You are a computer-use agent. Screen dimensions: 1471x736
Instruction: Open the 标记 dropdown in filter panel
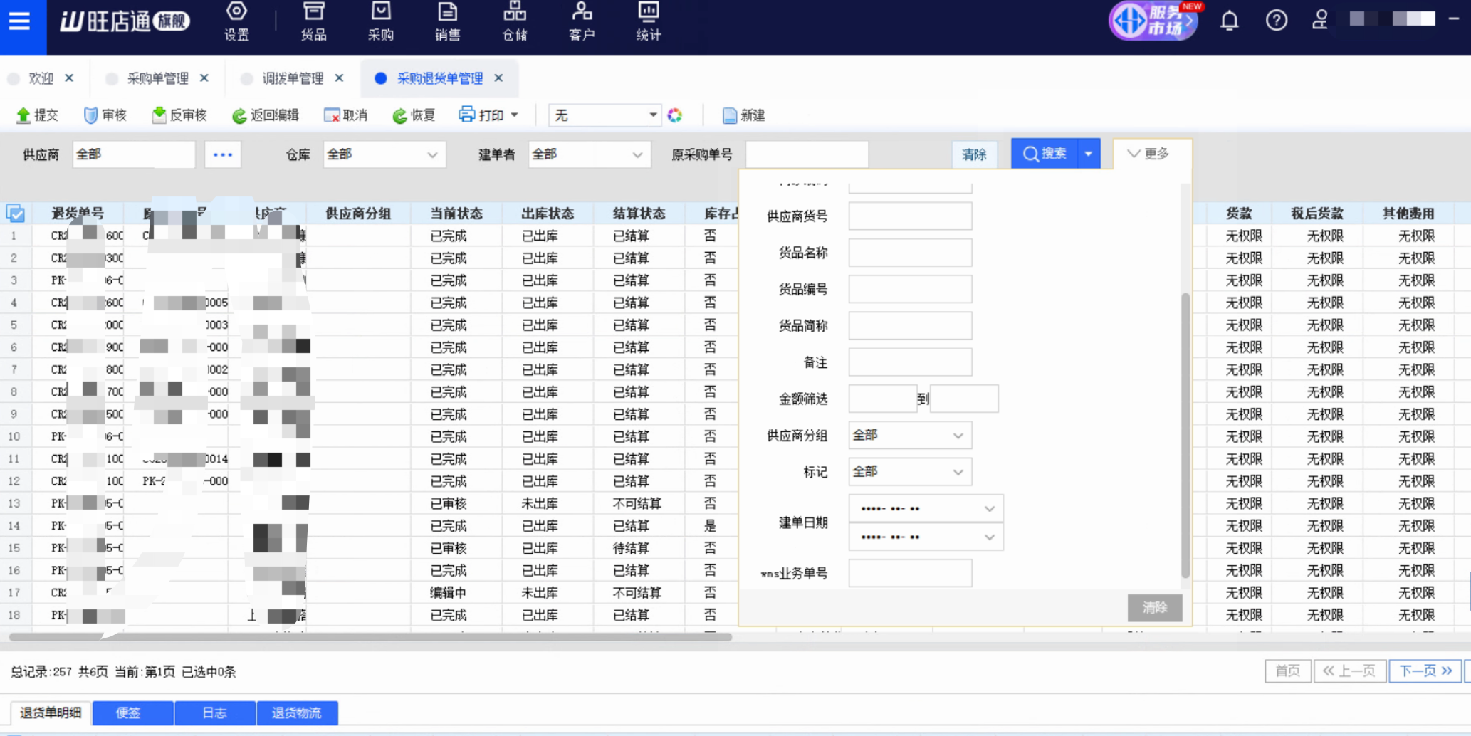[x=958, y=472]
